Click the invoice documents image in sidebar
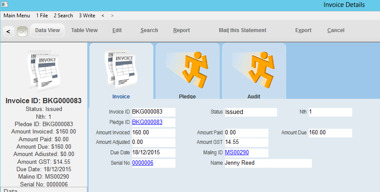The image size is (380, 192). tap(44, 72)
